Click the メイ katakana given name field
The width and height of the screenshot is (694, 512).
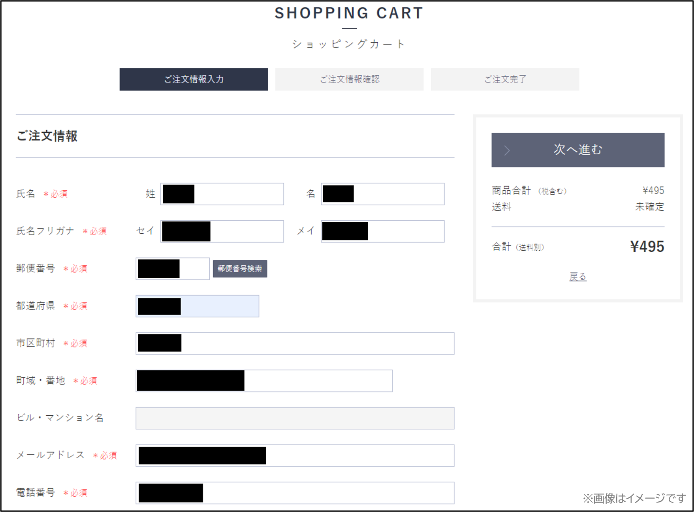point(382,231)
